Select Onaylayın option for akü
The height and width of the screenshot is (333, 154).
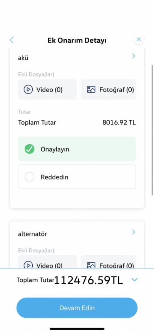click(77, 149)
